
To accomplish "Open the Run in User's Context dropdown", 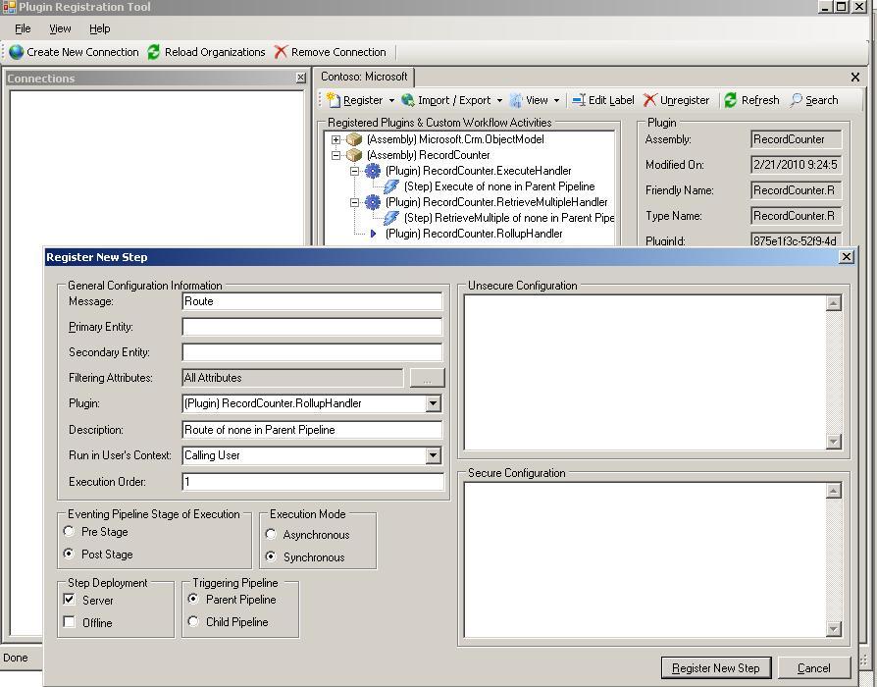I will click(x=434, y=455).
